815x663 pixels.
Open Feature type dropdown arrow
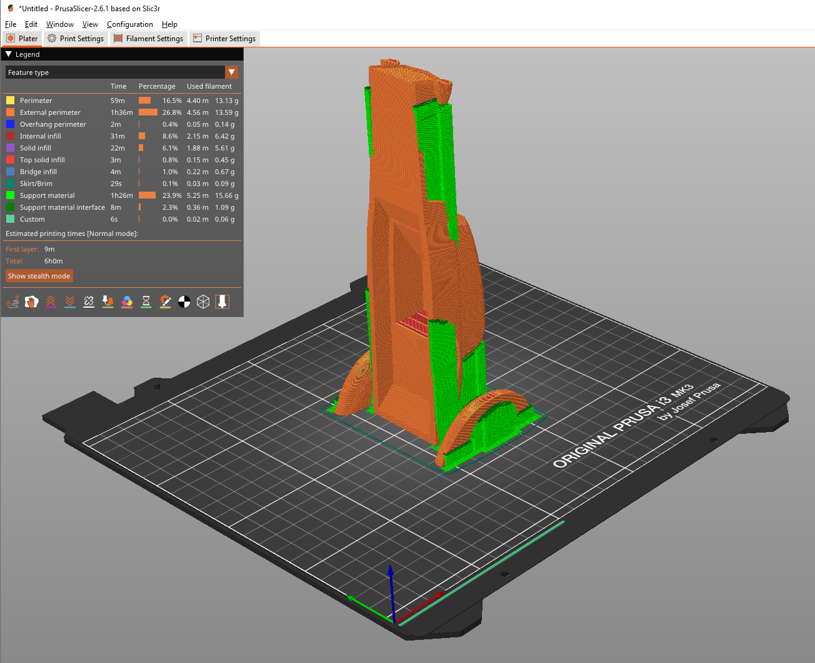click(x=232, y=72)
